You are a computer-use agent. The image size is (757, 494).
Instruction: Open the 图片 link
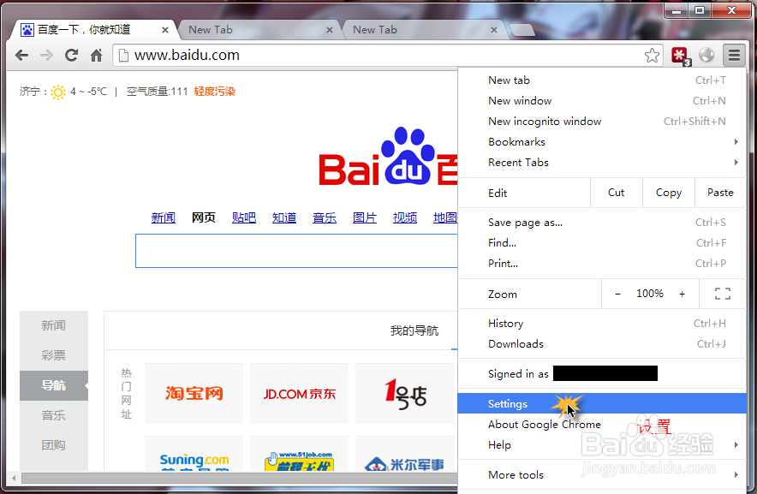click(x=365, y=217)
